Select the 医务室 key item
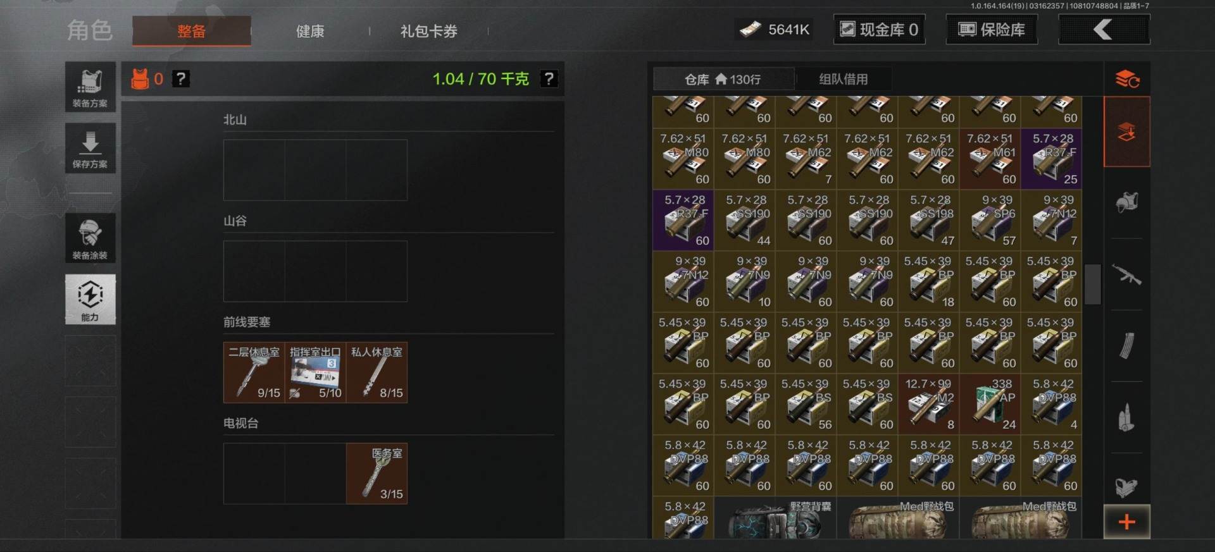 (377, 474)
